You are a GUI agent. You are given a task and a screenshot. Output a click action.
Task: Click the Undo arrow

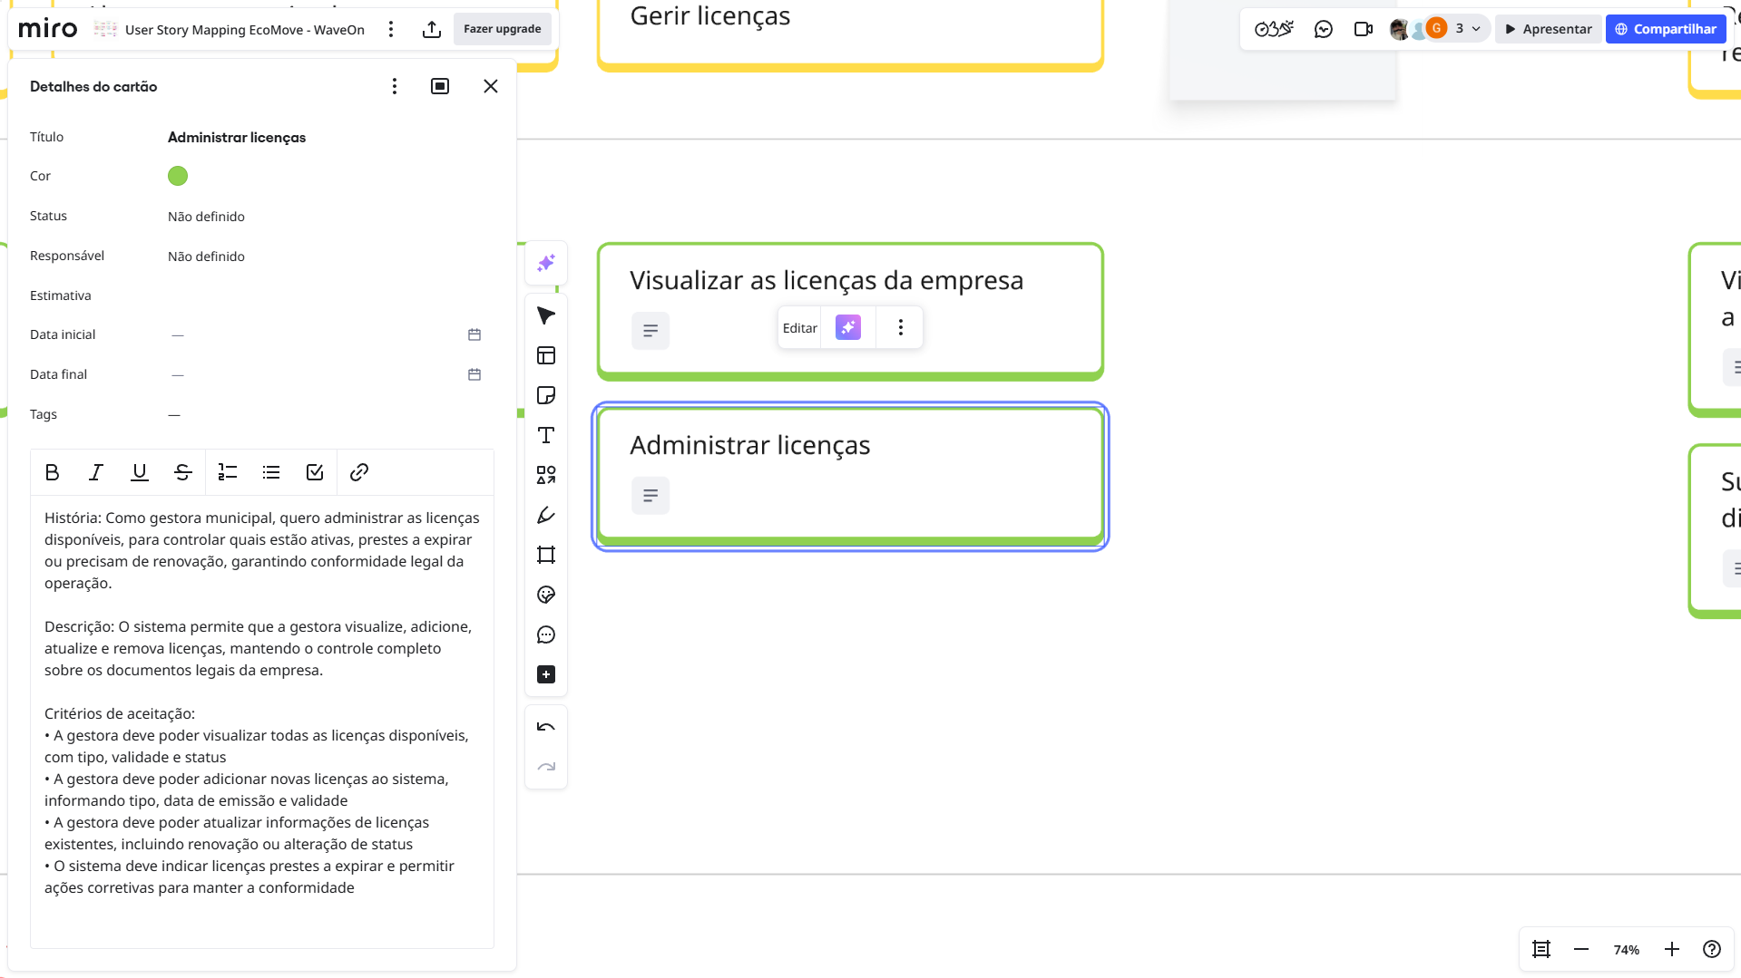(x=546, y=727)
